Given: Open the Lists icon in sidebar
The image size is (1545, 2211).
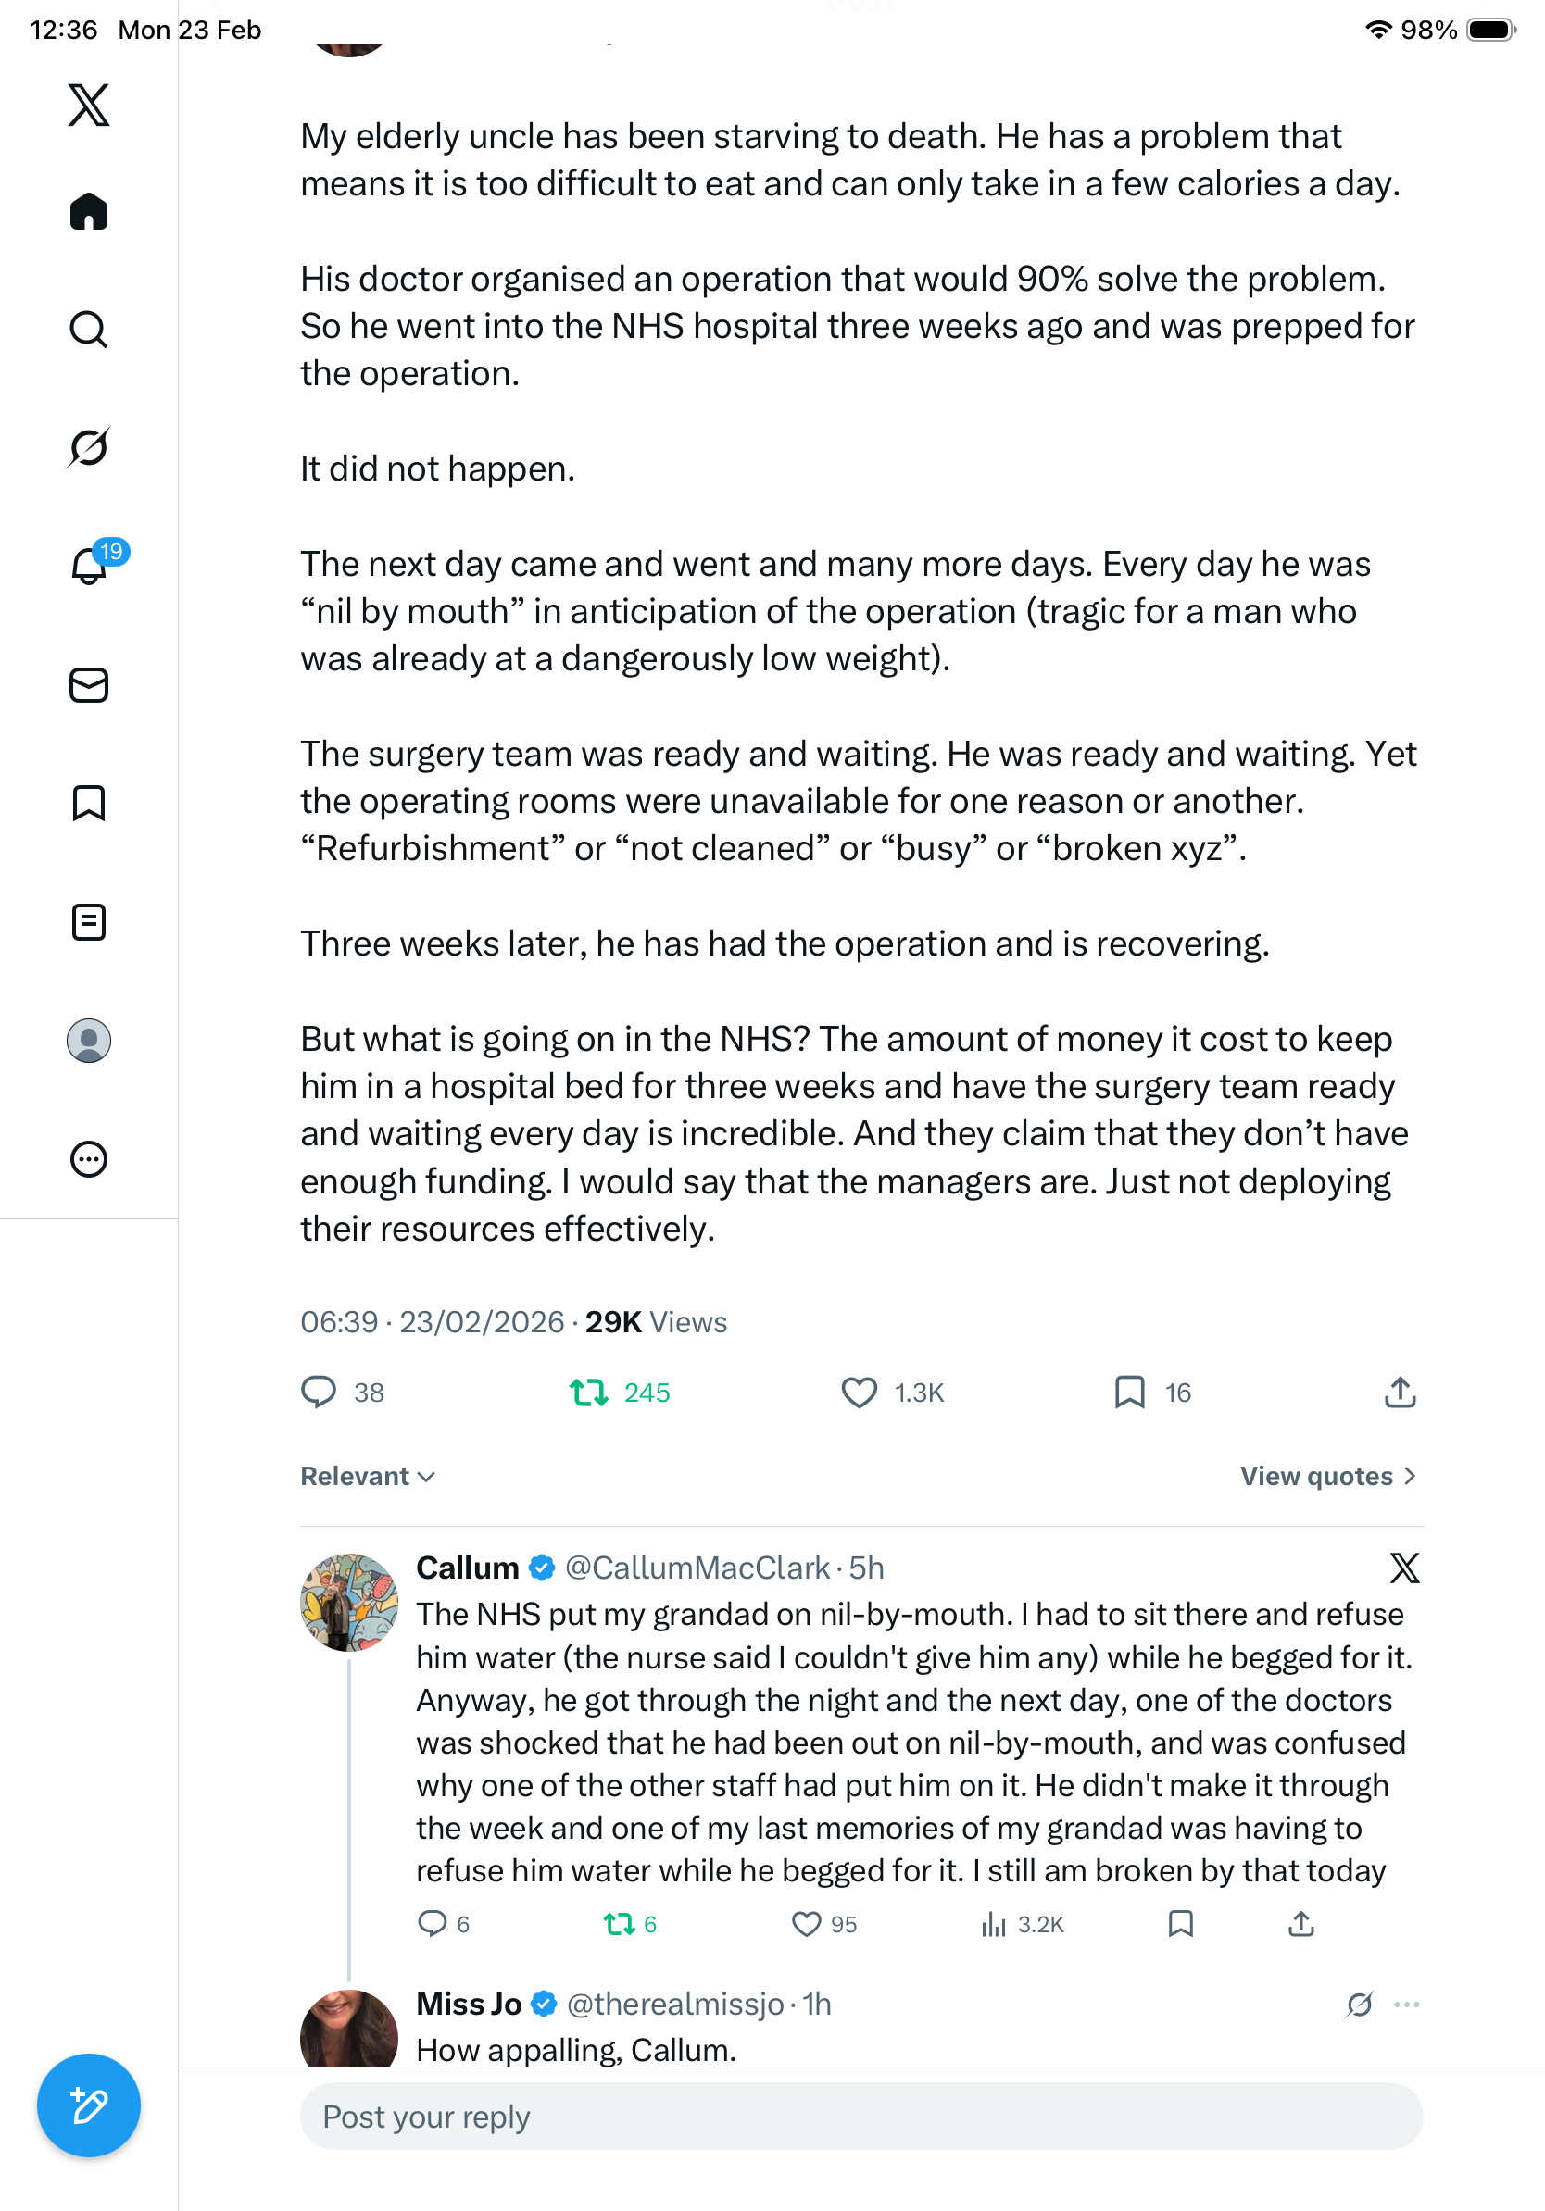Looking at the screenshot, I should [x=89, y=922].
